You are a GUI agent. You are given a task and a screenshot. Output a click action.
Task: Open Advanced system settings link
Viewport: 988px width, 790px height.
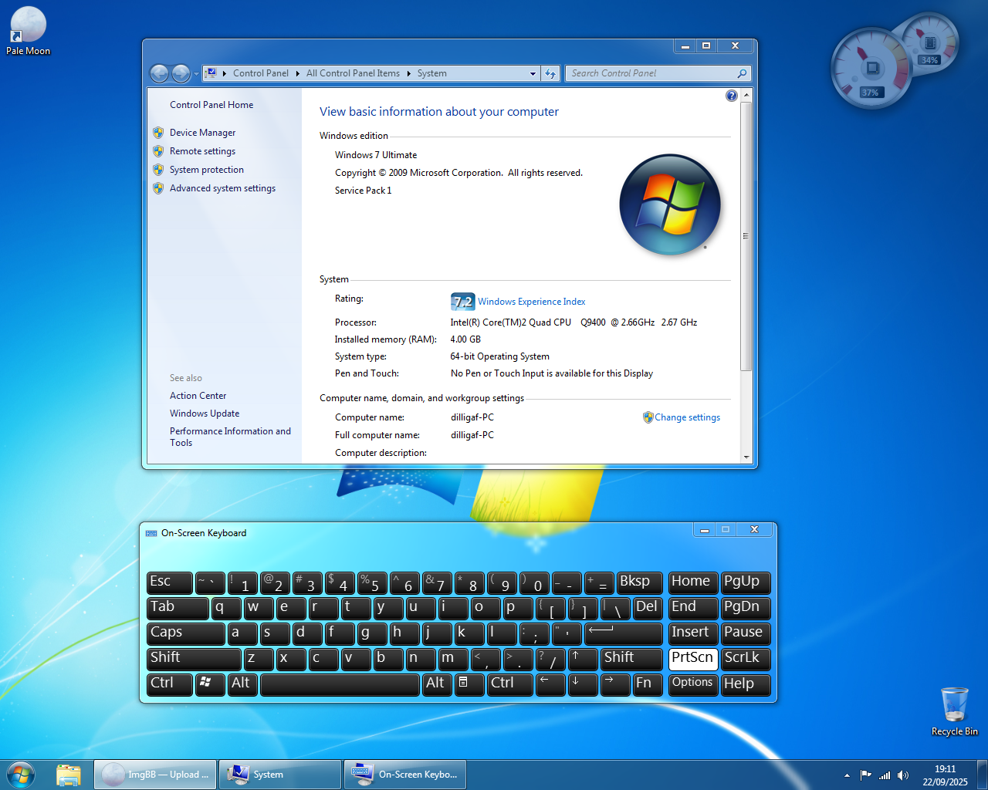pyautogui.click(x=222, y=188)
